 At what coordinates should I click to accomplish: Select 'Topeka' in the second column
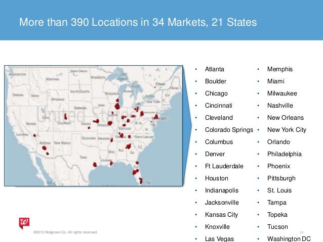(277, 215)
